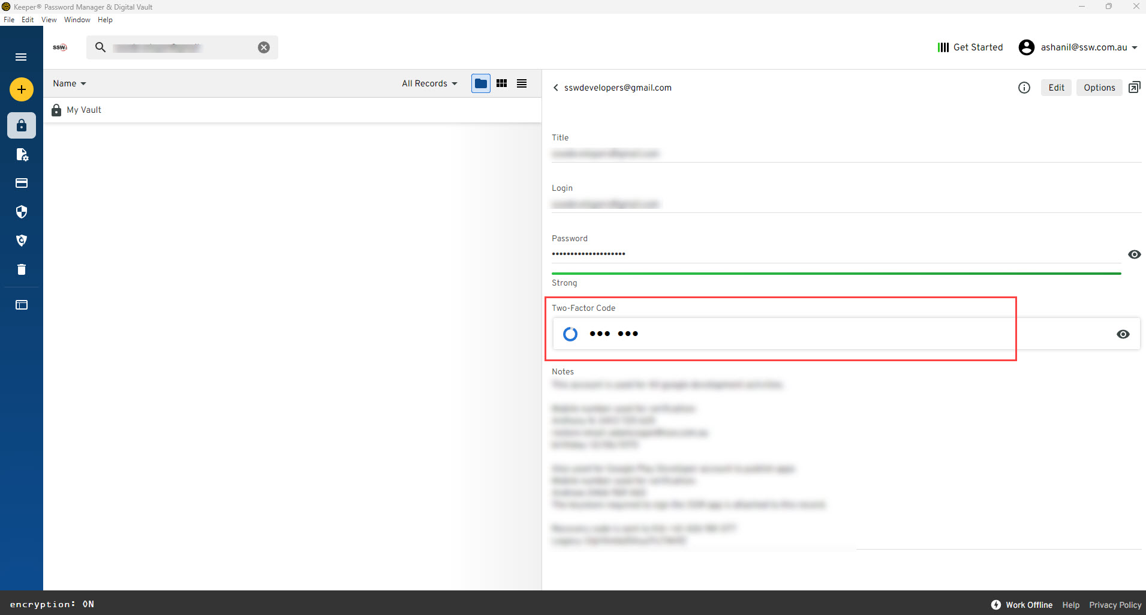Open the deleted items trash icon
Viewport: 1146px width, 615px height.
tap(22, 269)
